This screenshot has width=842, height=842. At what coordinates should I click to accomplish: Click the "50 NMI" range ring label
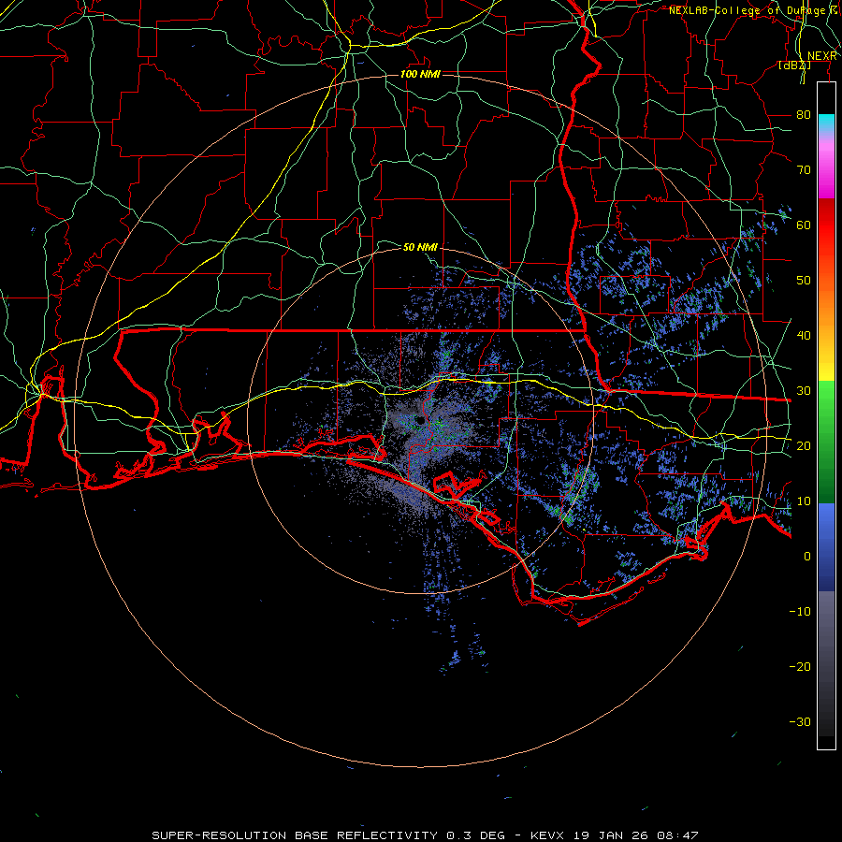pos(420,247)
